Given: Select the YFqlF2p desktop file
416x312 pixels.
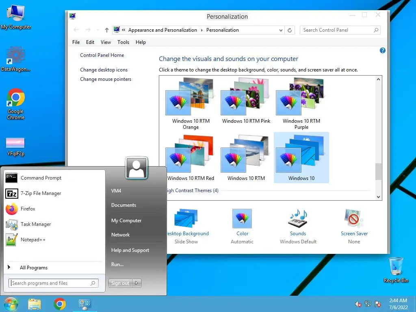Looking at the screenshot, I should [16, 146].
